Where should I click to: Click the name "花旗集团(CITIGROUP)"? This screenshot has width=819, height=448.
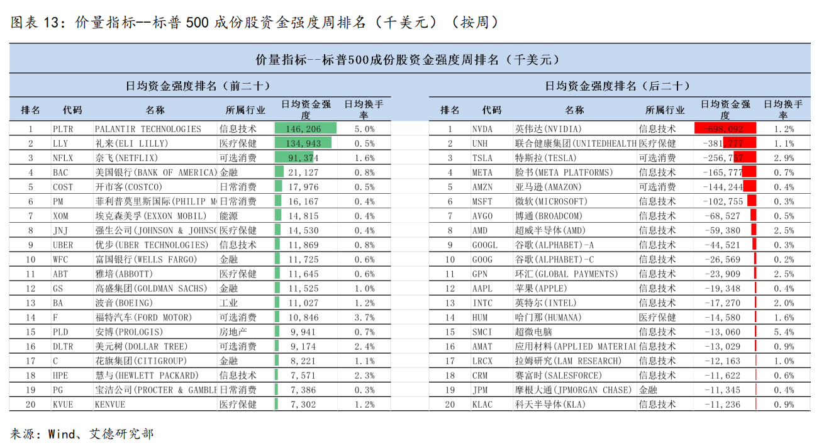[142, 361]
